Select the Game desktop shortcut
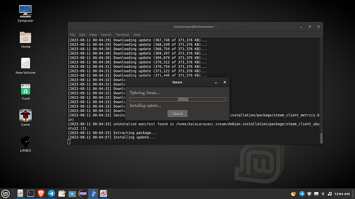Viewport: 355px width, 199px height. tap(25, 118)
